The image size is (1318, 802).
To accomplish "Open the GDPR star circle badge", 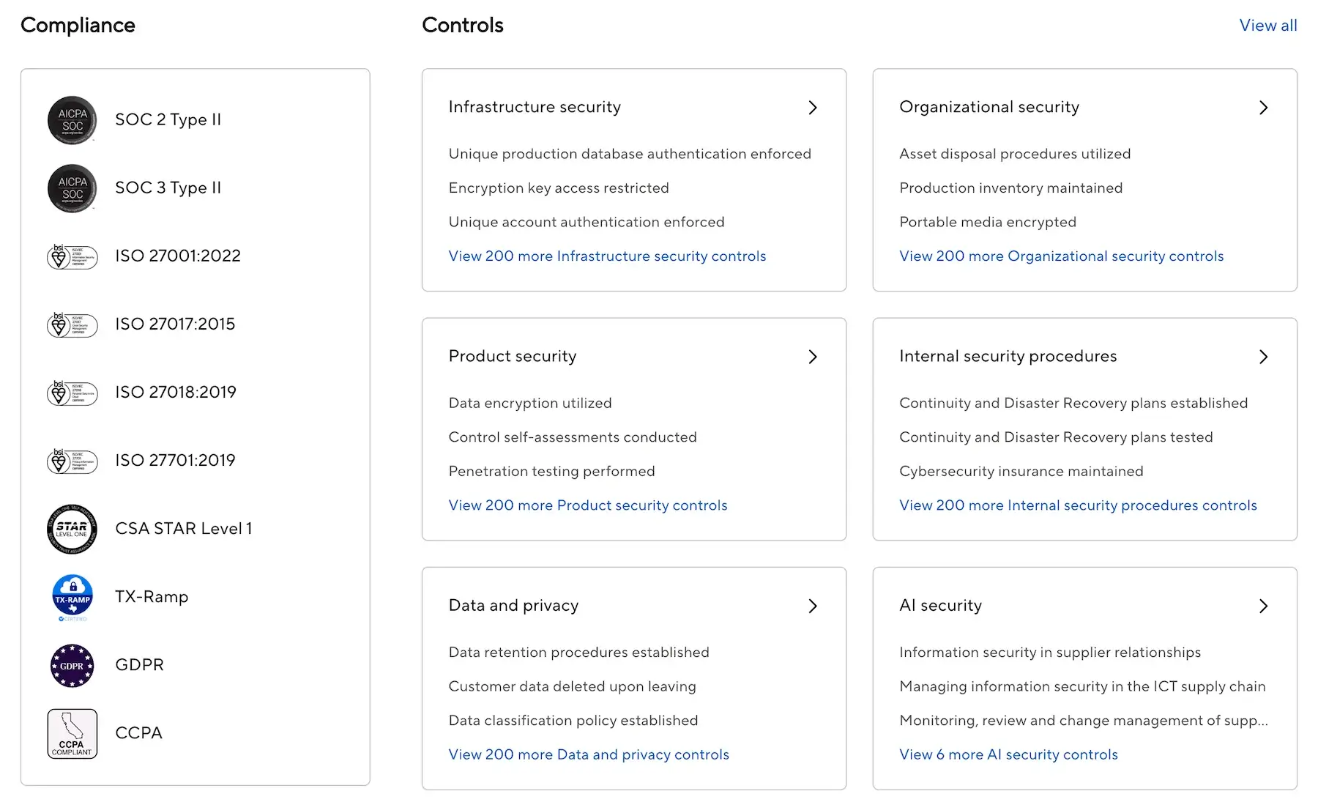I will click(x=72, y=665).
